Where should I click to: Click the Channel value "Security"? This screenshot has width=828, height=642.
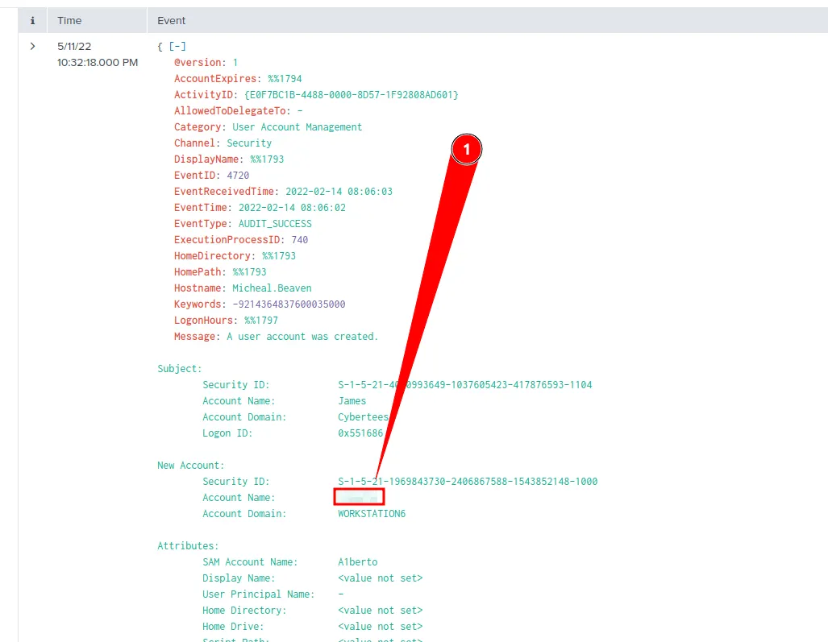pos(249,143)
